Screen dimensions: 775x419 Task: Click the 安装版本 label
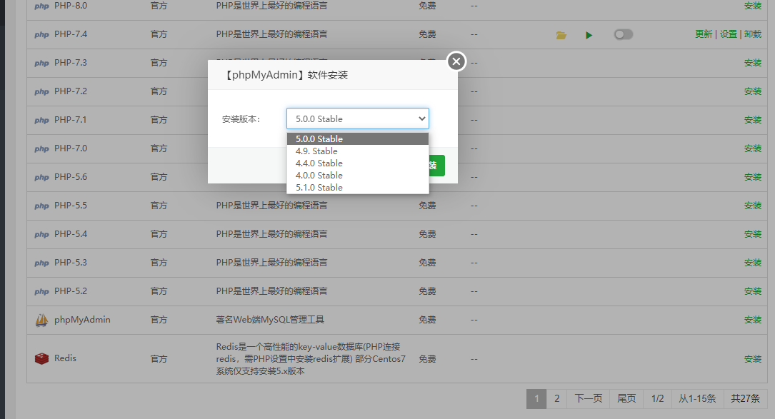point(241,119)
